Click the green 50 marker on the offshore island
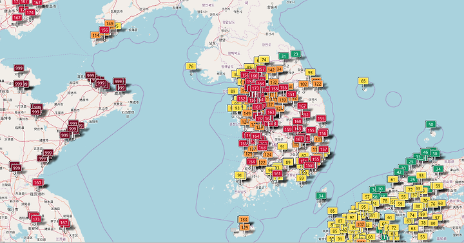This screenshot has height=243, width=464. (x=431, y=124)
